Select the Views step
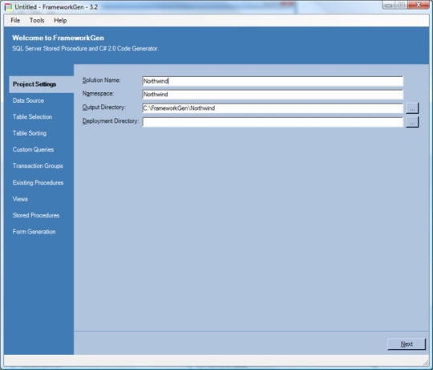 [20, 199]
